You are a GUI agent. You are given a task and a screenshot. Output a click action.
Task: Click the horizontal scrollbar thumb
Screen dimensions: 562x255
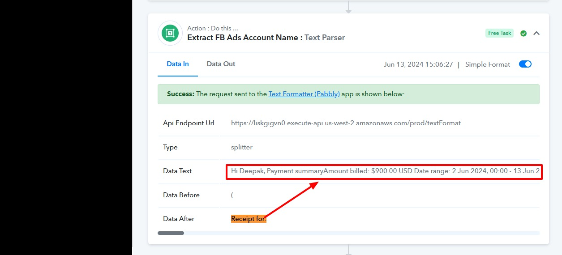coord(171,233)
